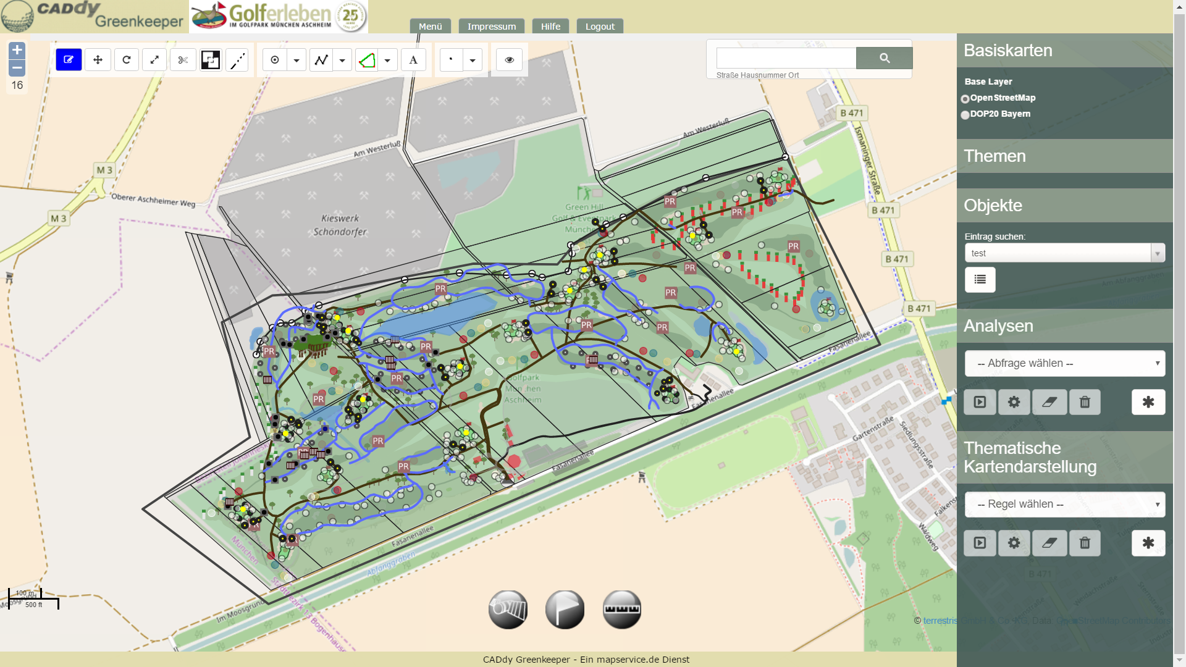1186x667 pixels.
Task: Open the 'Abfrage wählen' dropdown
Action: click(1064, 363)
